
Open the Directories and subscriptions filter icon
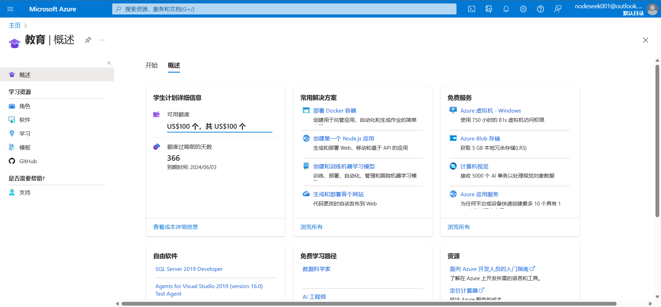tap(489, 9)
